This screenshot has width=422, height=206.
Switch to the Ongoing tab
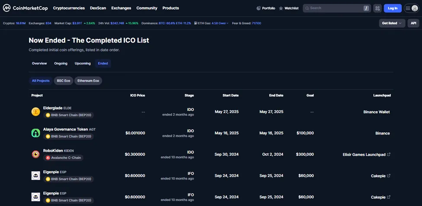click(61, 64)
